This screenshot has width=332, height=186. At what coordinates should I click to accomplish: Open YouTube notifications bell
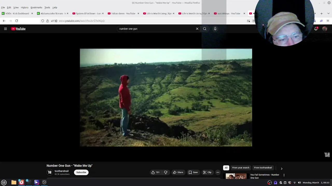[316, 29]
